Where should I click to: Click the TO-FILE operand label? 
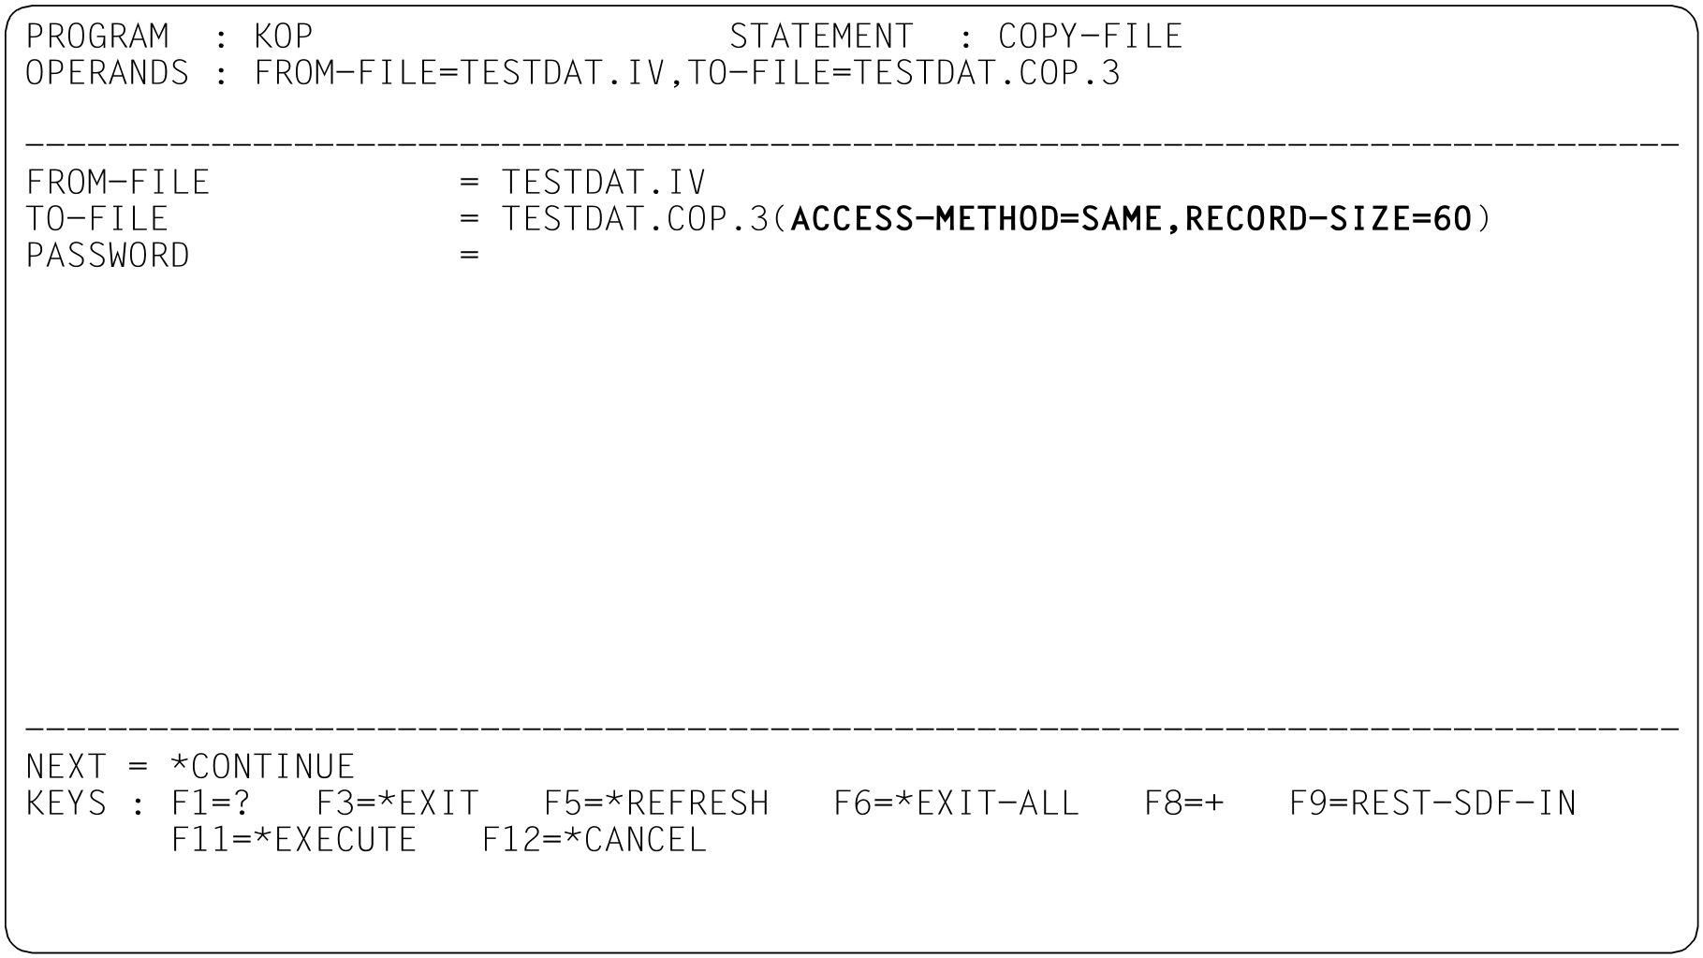point(96,219)
